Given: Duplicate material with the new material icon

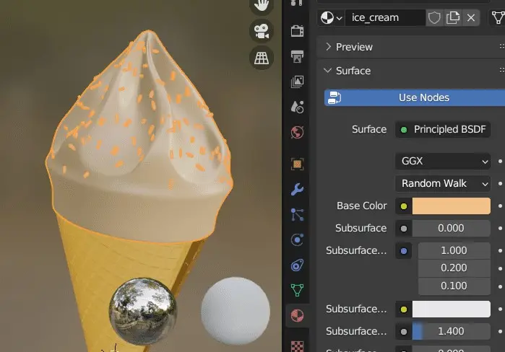Looking at the screenshot, I should pos(452,18).
